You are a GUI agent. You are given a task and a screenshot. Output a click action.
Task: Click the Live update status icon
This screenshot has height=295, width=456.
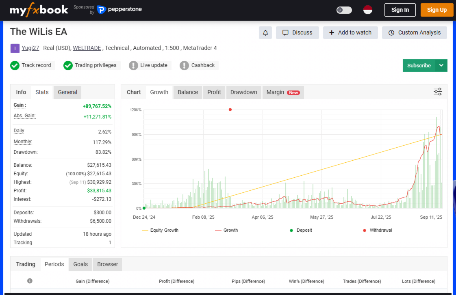coord(133,65)
